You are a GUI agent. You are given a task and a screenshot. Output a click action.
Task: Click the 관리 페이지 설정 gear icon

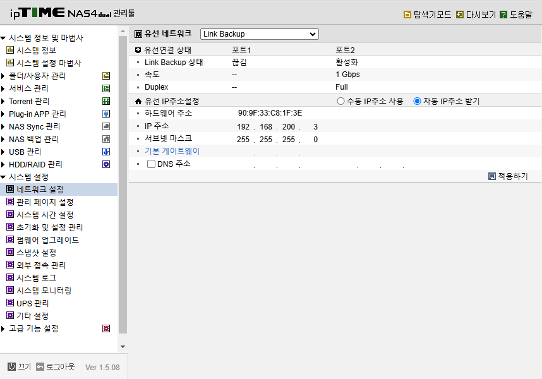point(10,202)
